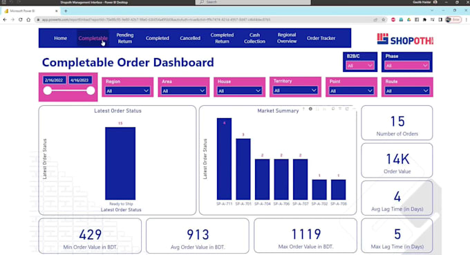
Task: Select the SP-A-702 bar
Action: [x=319, y=189]
